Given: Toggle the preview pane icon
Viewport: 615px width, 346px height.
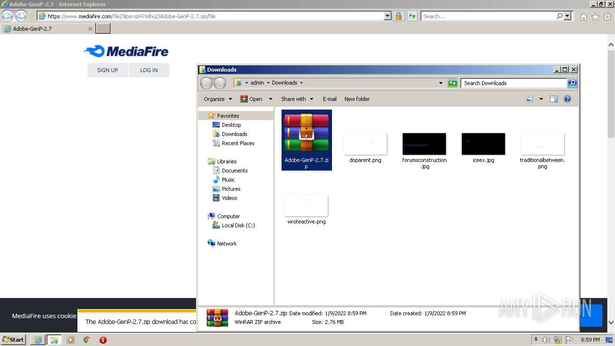Looking at the screenshot, I should click(x=554, y=99).
